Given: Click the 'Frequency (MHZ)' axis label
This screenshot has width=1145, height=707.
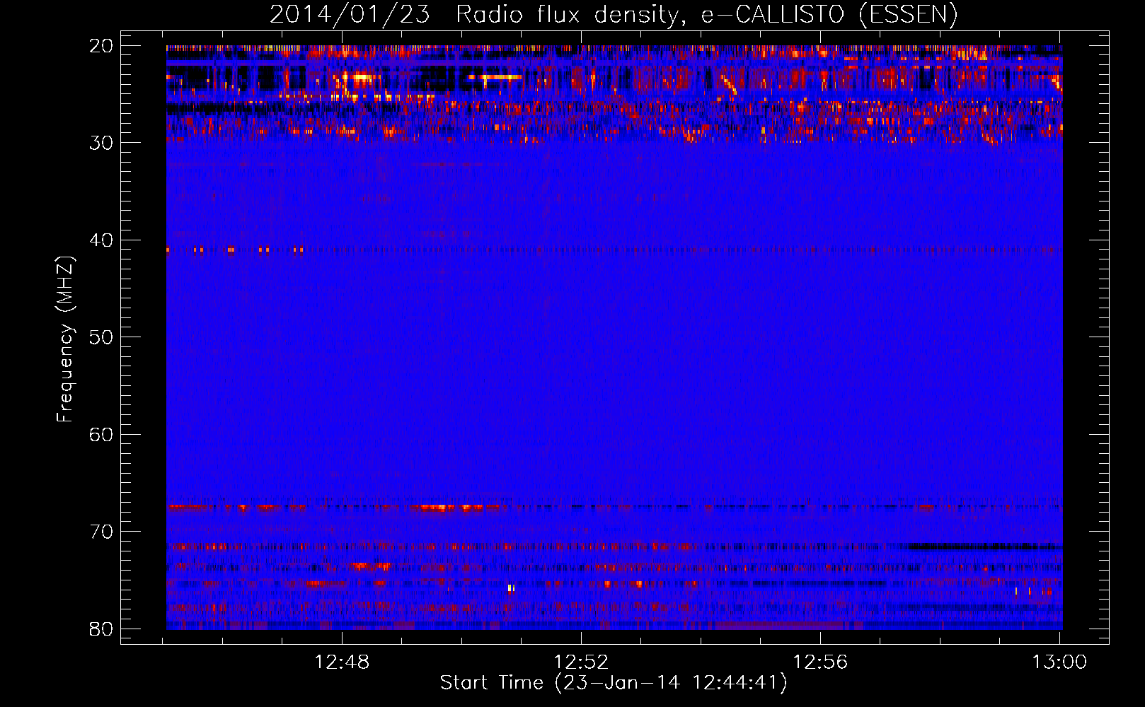Looking at the screenshot, I should click(x=65, y=339).
